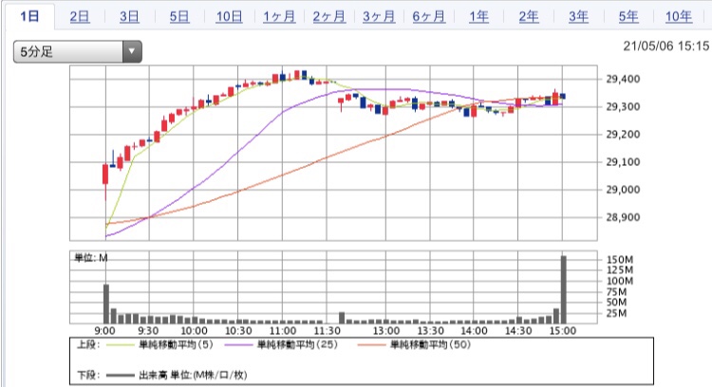Switch to the 3年 period tab
Screen dimensions: 712x387
578,17
